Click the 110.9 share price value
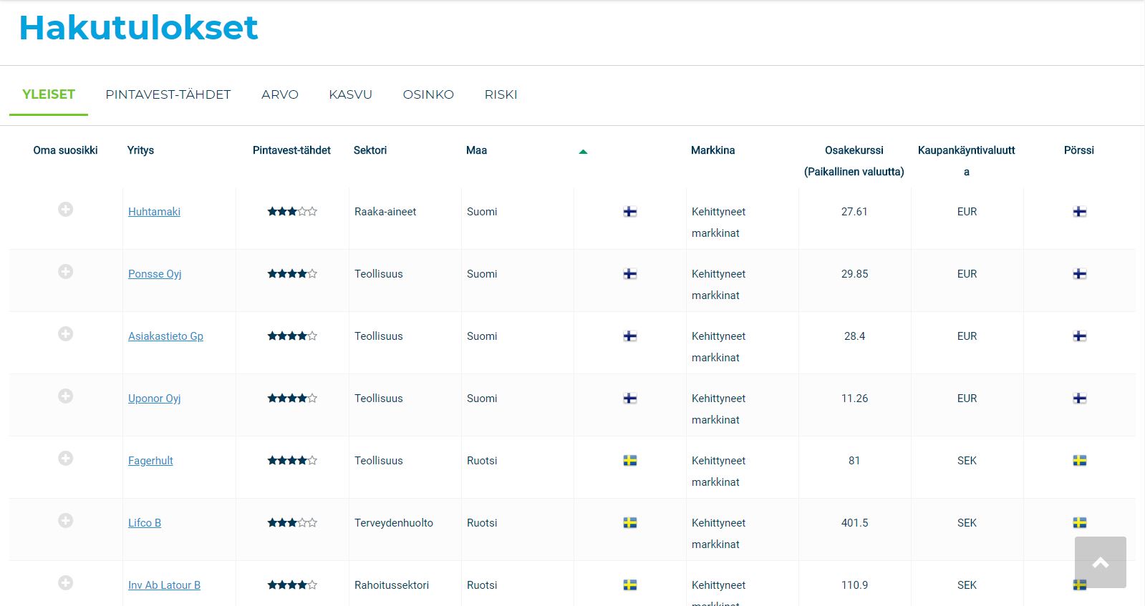 tap(854, 585)
